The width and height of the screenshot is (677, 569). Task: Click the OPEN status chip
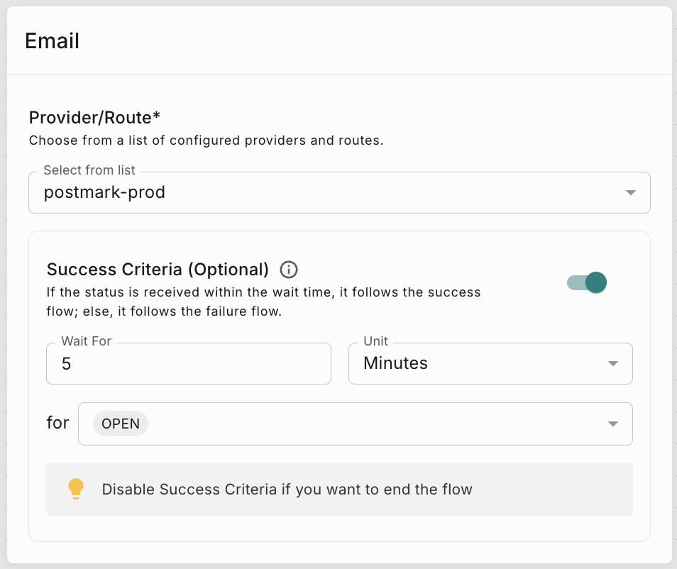[x=121, y=424]
